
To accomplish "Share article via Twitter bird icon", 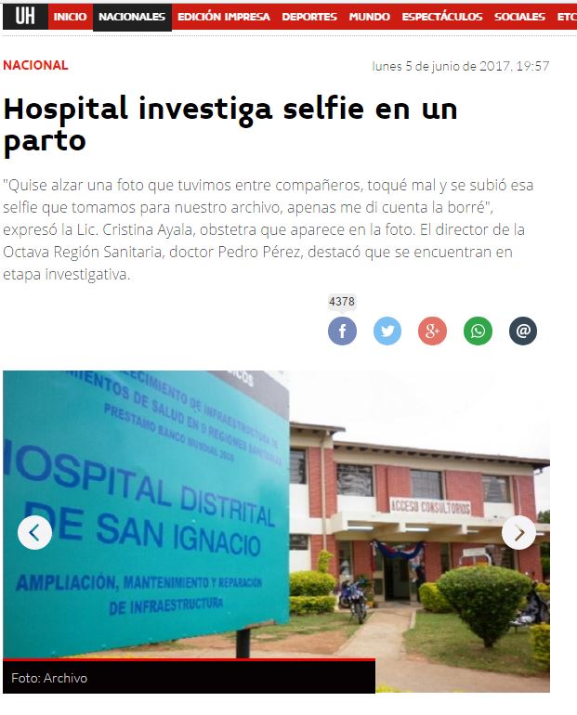I will click(387, 331).
